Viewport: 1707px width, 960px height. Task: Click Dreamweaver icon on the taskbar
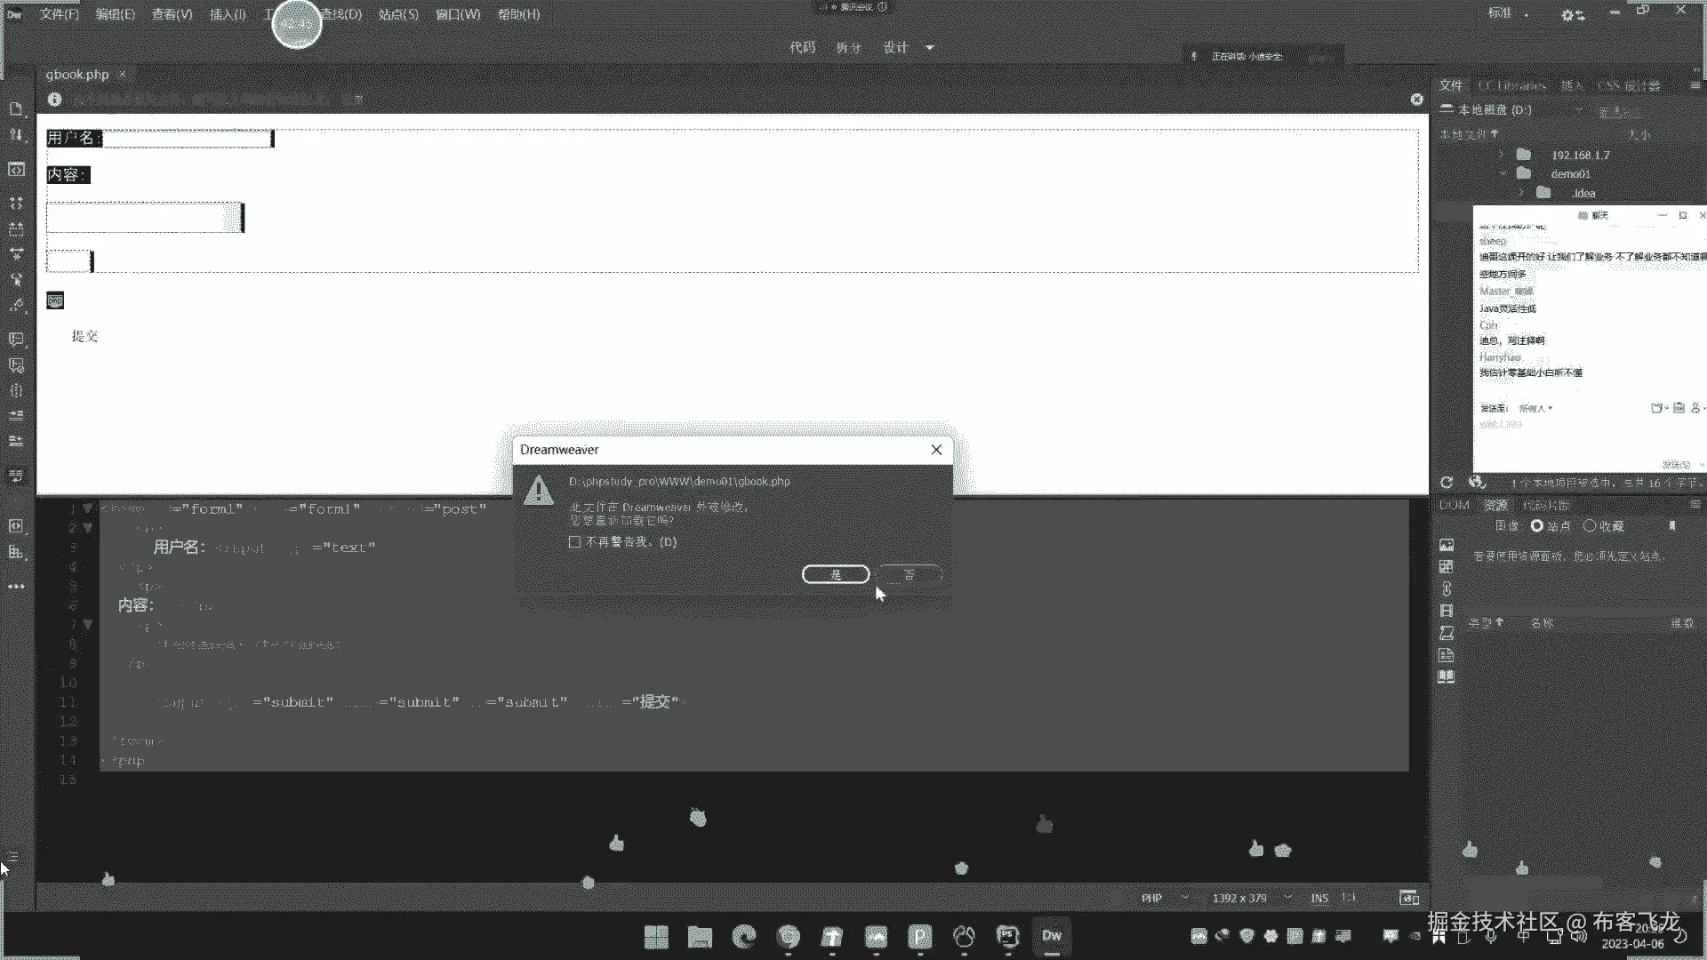pos(1052,936)
